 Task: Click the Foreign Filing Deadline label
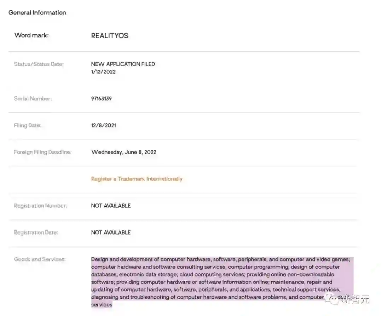pos(42,152)
